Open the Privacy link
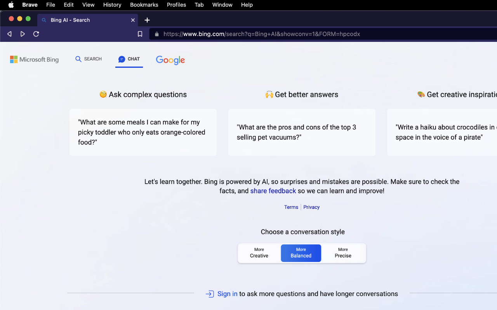The width and height of the screenshot is (497, 310). point(311,207)
